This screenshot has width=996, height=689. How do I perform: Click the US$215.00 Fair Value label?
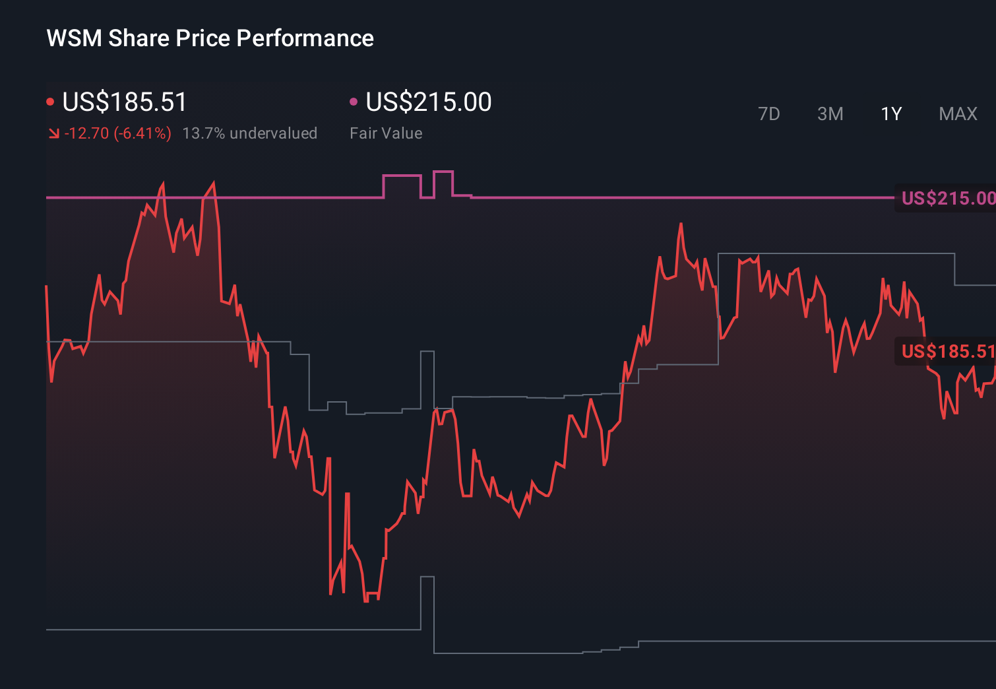click(x=428, y=101)
